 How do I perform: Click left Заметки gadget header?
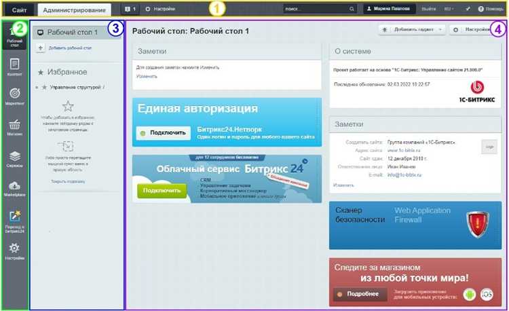click(227, 52)
